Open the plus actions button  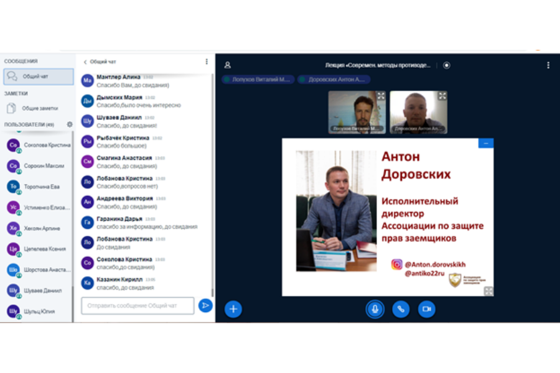pyautogui.click(x=233, y=309)
